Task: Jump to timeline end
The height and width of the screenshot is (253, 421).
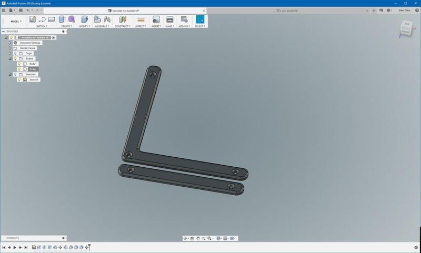Action: click(x=26, y=247)
